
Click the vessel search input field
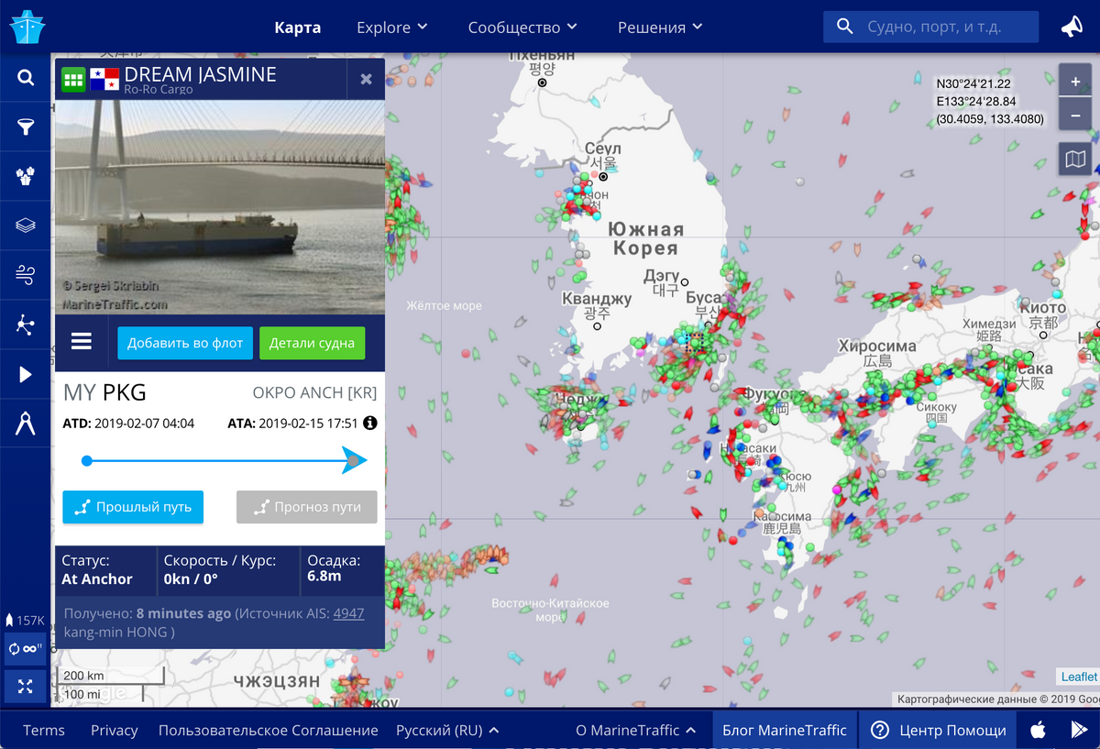coord(944,28)
